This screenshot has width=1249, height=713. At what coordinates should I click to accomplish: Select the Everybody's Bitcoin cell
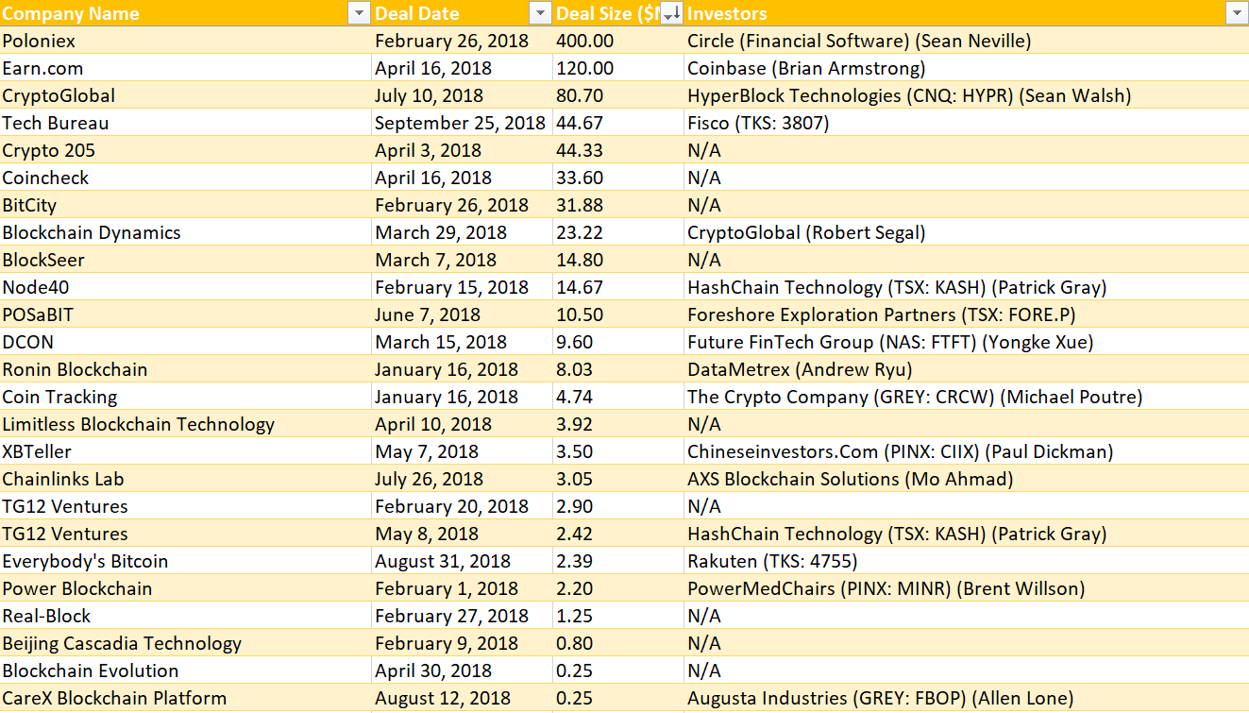(186, 561)
